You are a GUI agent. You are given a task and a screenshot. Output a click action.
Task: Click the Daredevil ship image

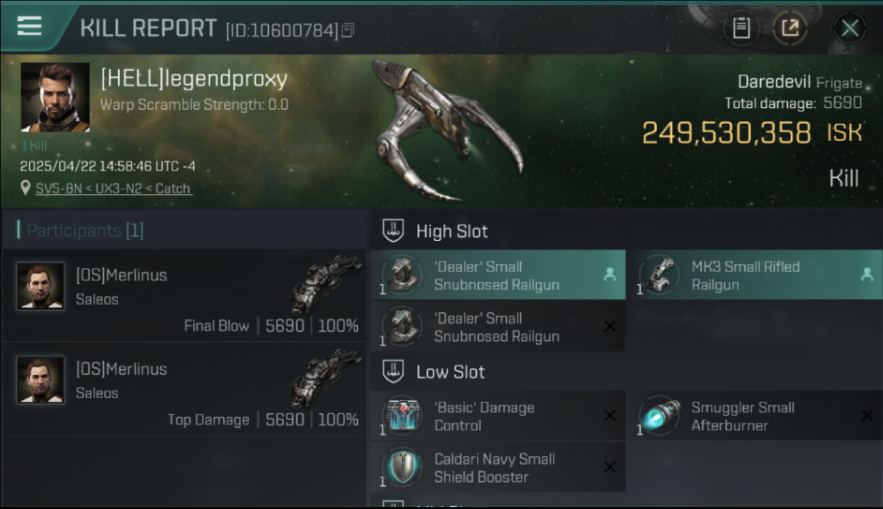pos(446,130)
